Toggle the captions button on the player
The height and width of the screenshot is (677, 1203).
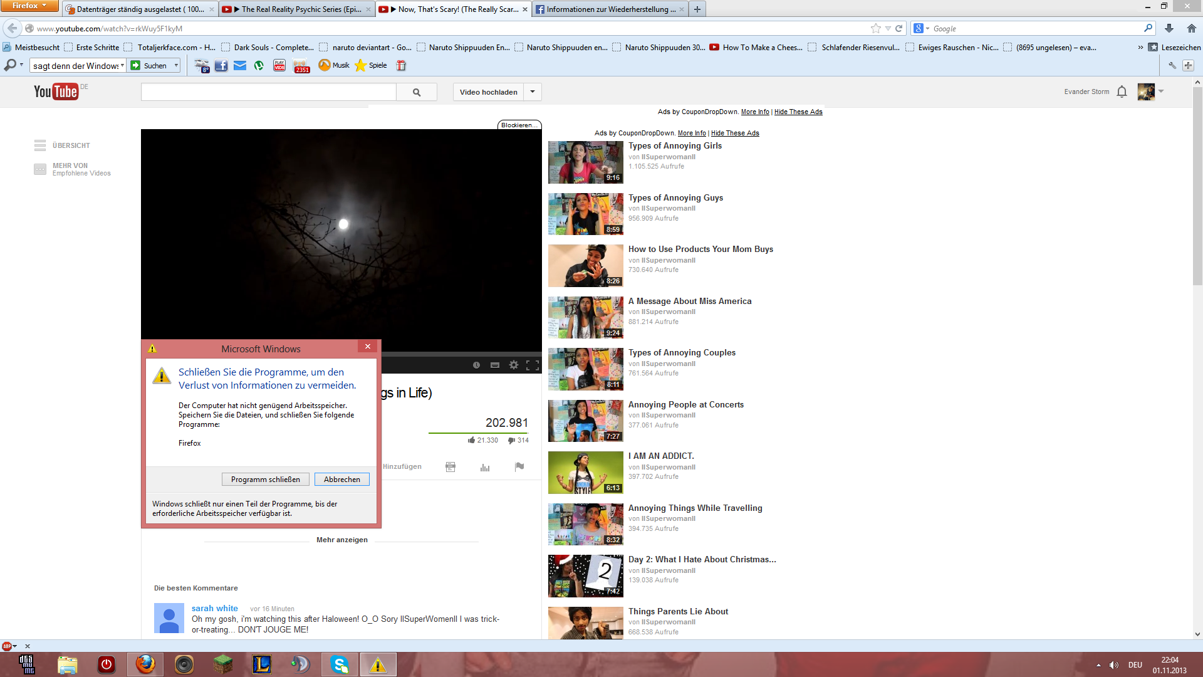pos(495,365)
